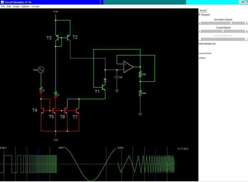This screenshot has height=182, width=248.
Task: Click right arrow of Current Speed slider
Action: tap(246, 31)
